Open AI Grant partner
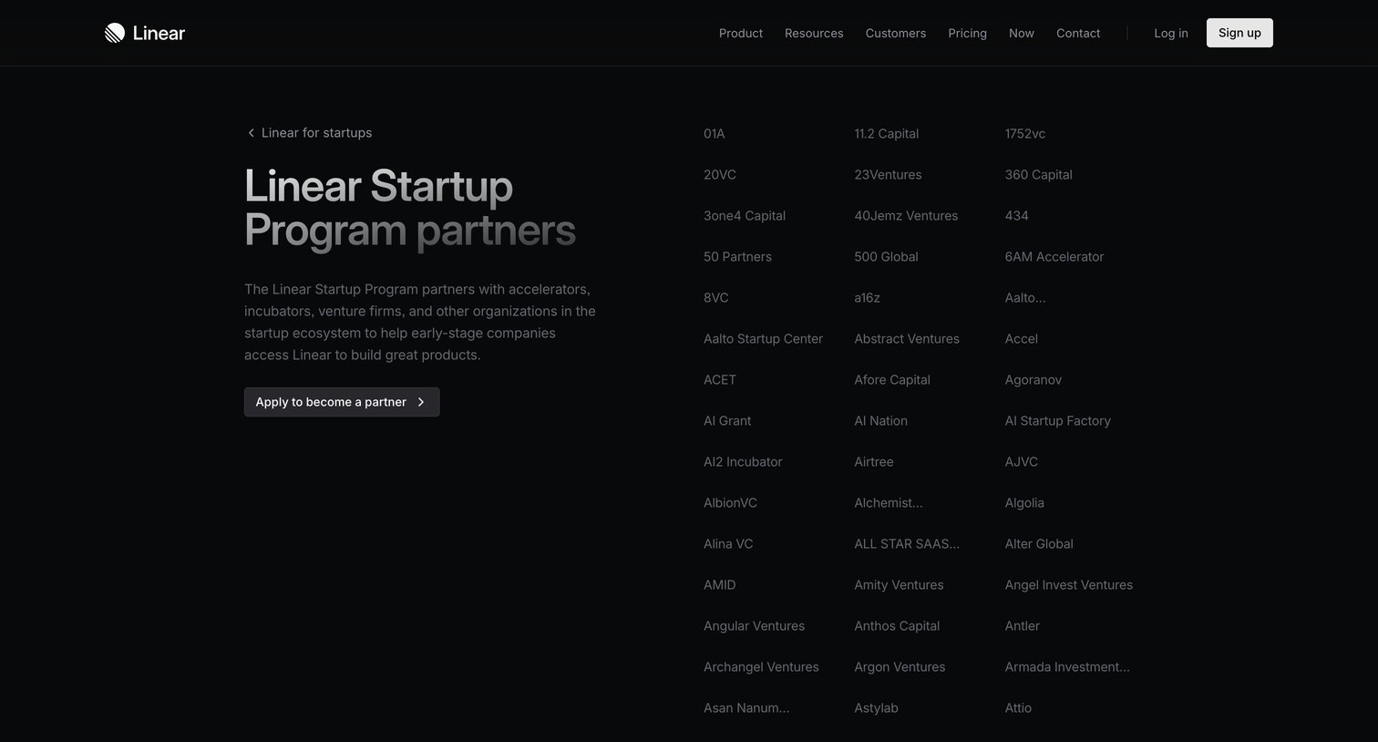1378x742 pixels. pos(727,421)
